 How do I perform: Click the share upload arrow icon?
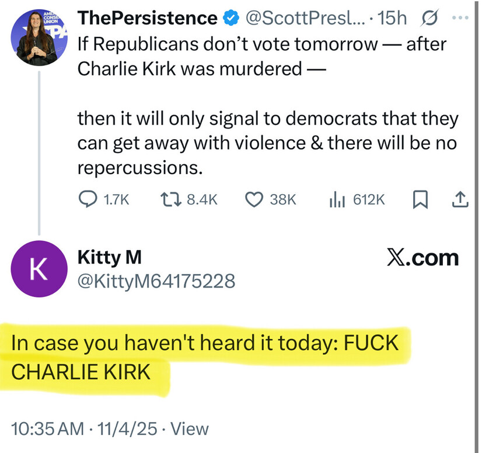click(x=460, y=200)
